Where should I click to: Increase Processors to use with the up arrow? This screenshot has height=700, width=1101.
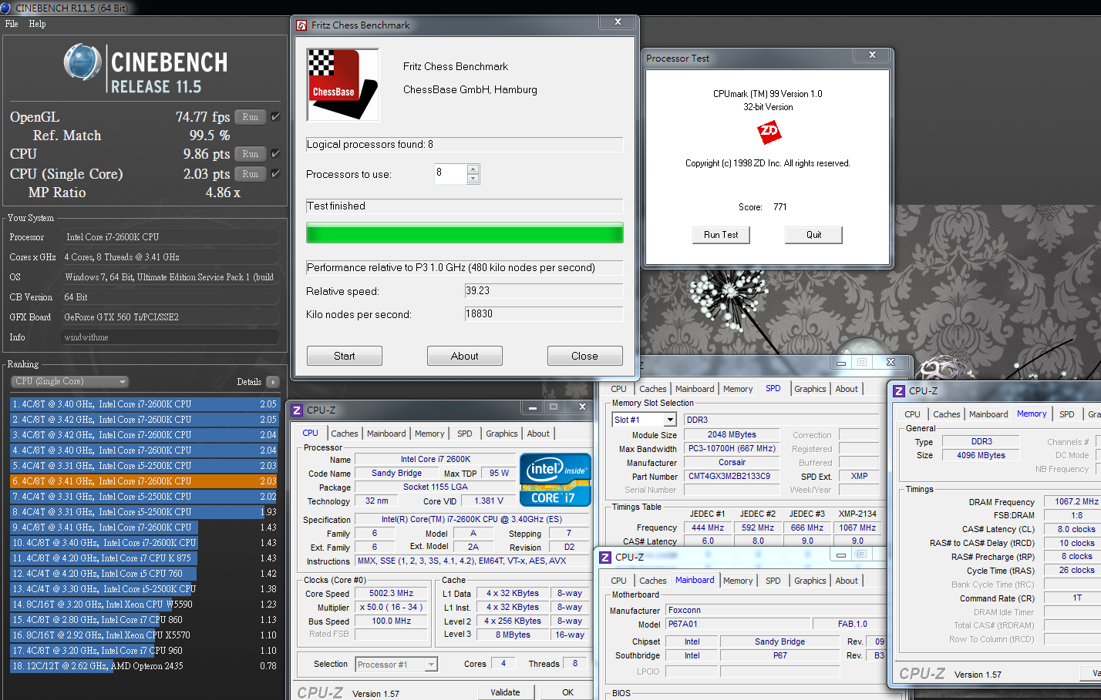(473, 169)
